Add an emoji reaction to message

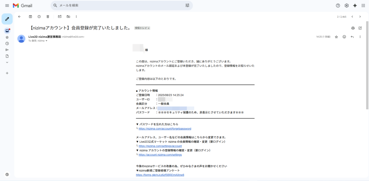(x=344, y=37)
